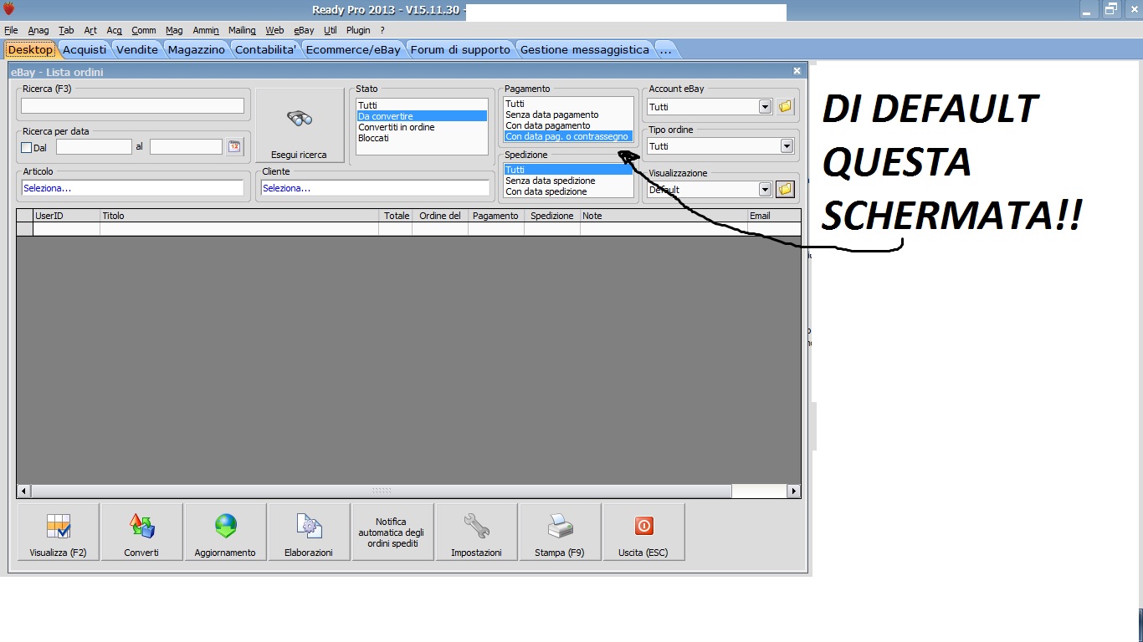Select Tutti in the Spedizione list
Viewport: 1143px width, 642px height.
click(x=569, y=170)
